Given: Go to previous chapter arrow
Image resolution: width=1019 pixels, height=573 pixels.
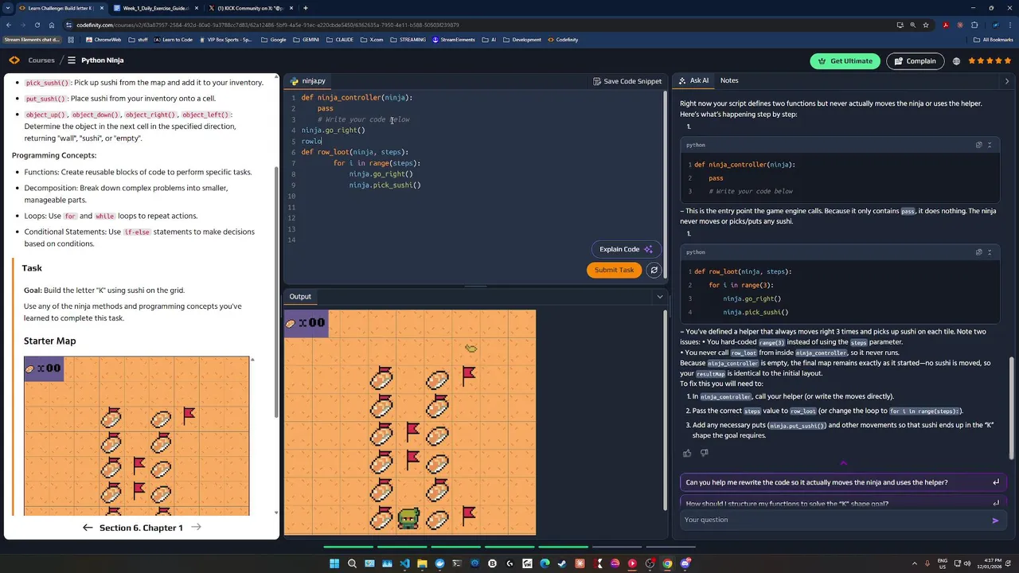Looking at the screenshot, I should point(88,528).
